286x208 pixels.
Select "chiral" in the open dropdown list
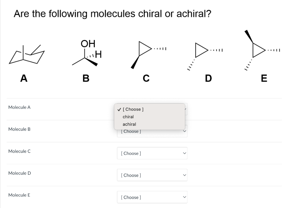pos(128,117)
